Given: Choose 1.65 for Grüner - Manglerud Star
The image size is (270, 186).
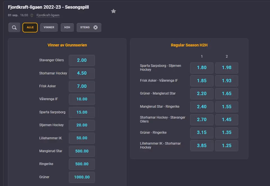Looking at the screenshot, I should [227, 94].
